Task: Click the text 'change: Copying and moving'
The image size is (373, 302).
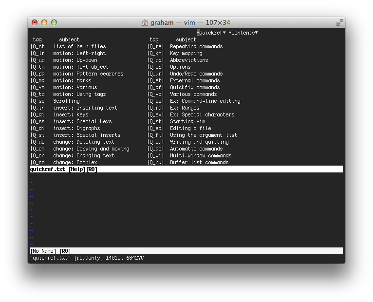Action: pyautogui.click(x=91, y=149)
